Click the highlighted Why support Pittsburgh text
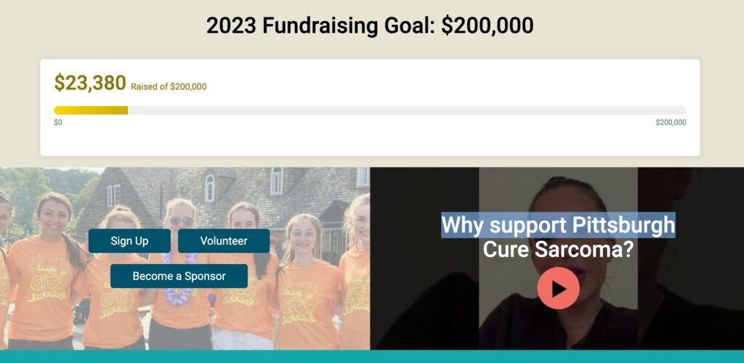 point(558,225)
